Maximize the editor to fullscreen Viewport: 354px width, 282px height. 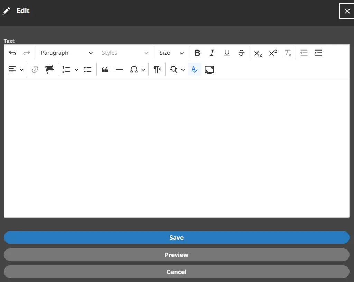coord(209,70)
